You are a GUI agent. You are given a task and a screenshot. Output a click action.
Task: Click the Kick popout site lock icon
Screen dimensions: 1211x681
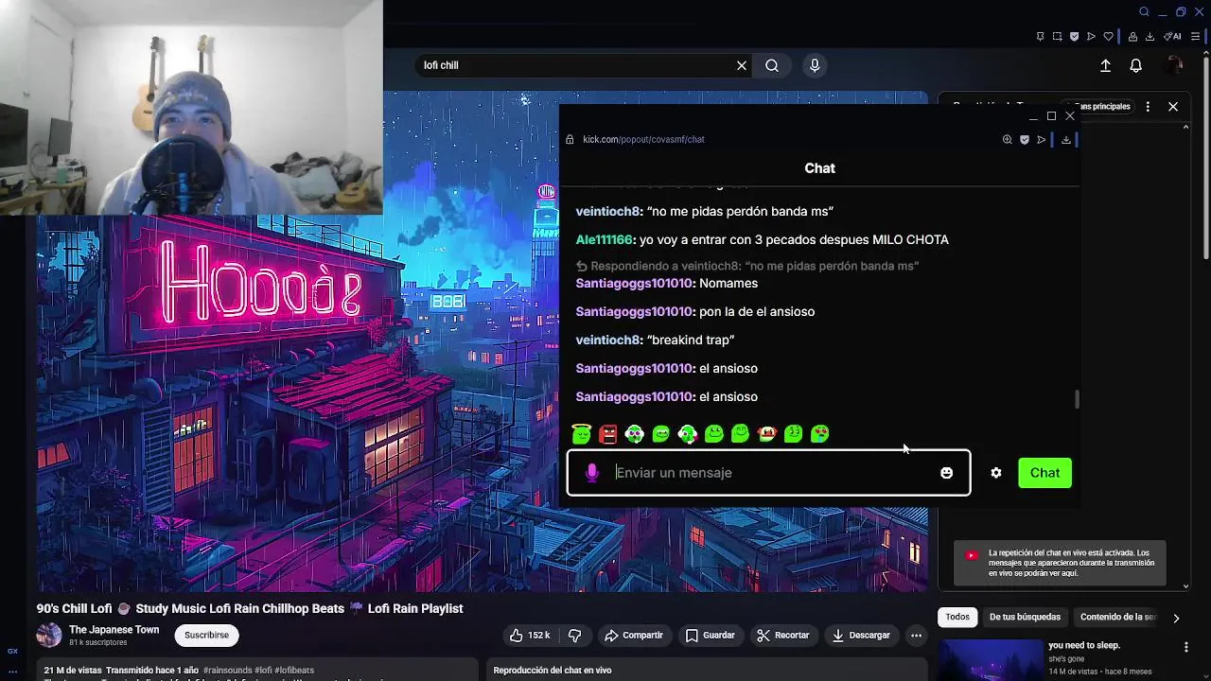570,139
